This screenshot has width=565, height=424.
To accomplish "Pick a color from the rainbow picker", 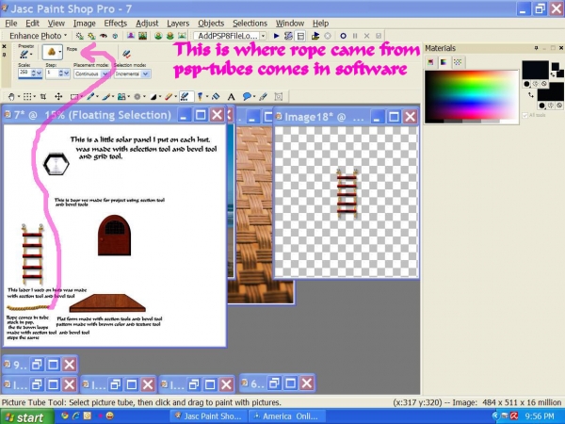I will 471,95.
